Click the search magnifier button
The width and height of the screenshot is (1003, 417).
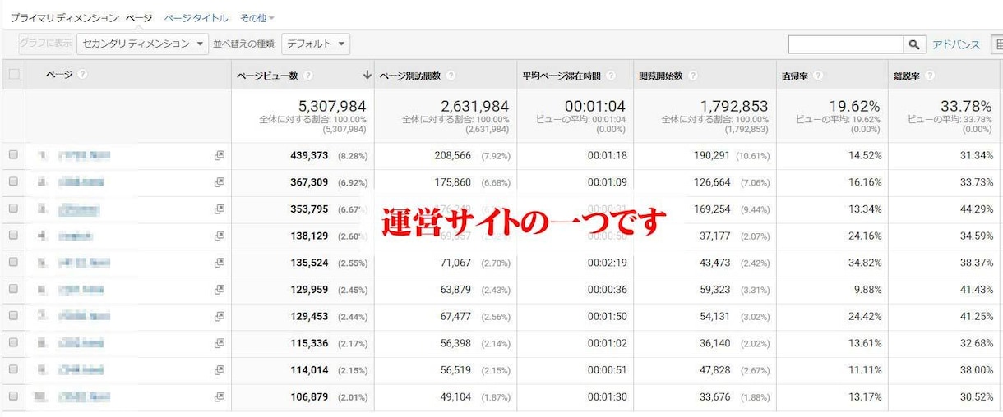pos(914,44)
